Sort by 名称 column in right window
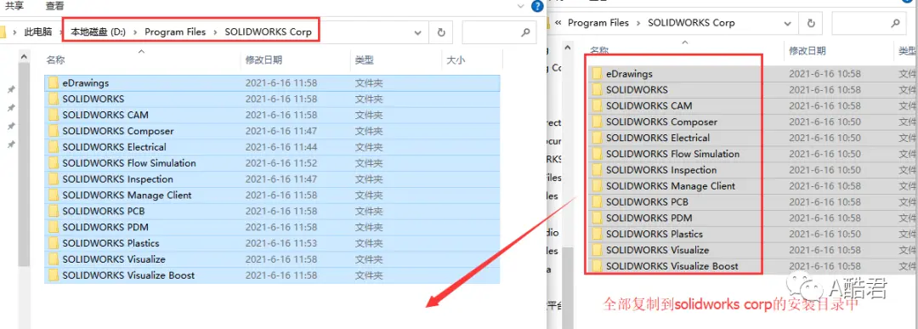 click(599, 50)
